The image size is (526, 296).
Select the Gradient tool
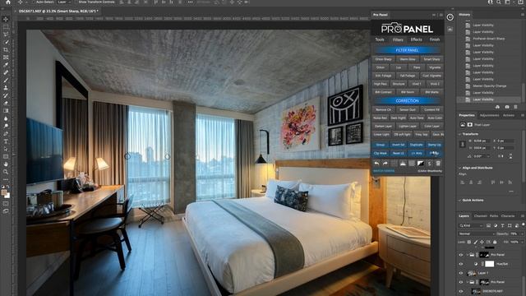(6, 111)
